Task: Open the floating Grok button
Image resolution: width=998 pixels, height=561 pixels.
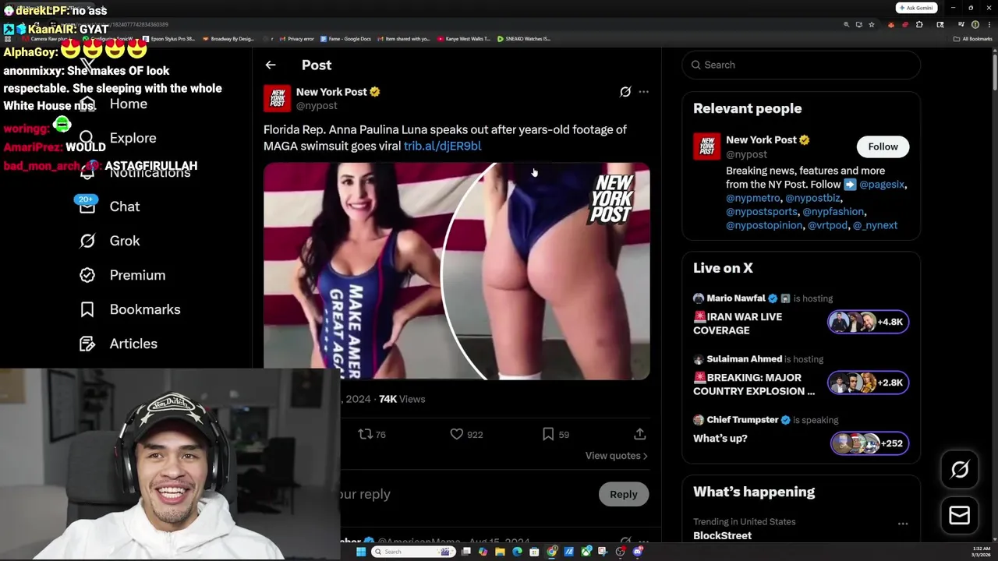Action: coord(960,469)
